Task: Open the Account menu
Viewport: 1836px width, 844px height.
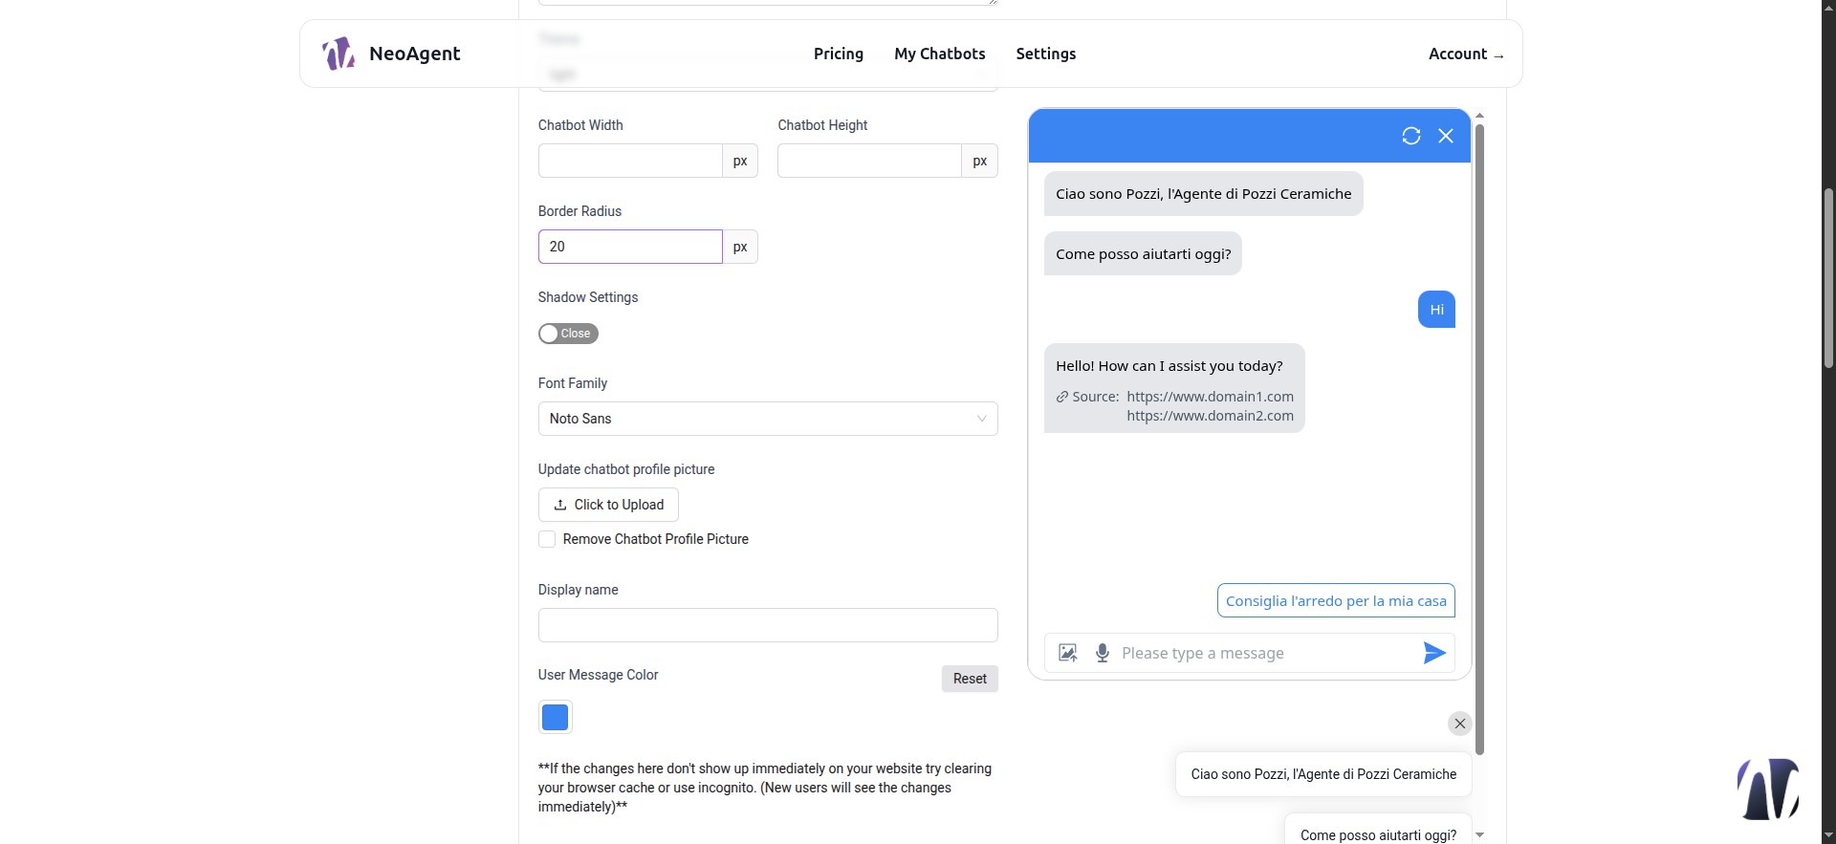Action: point(1466,54)
